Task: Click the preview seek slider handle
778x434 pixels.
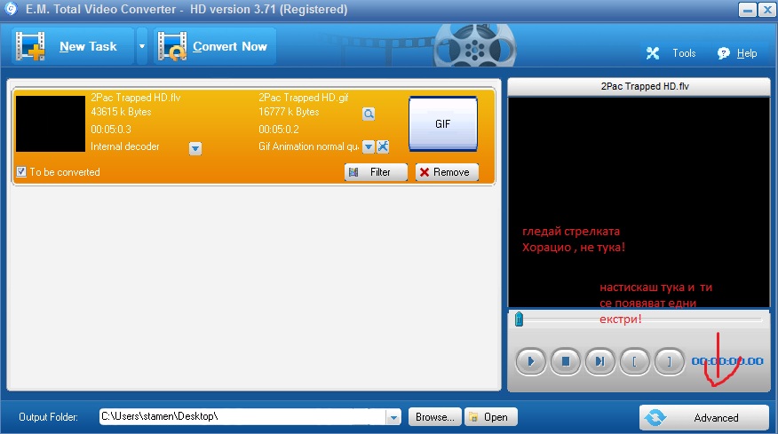Action: point(519,319)
